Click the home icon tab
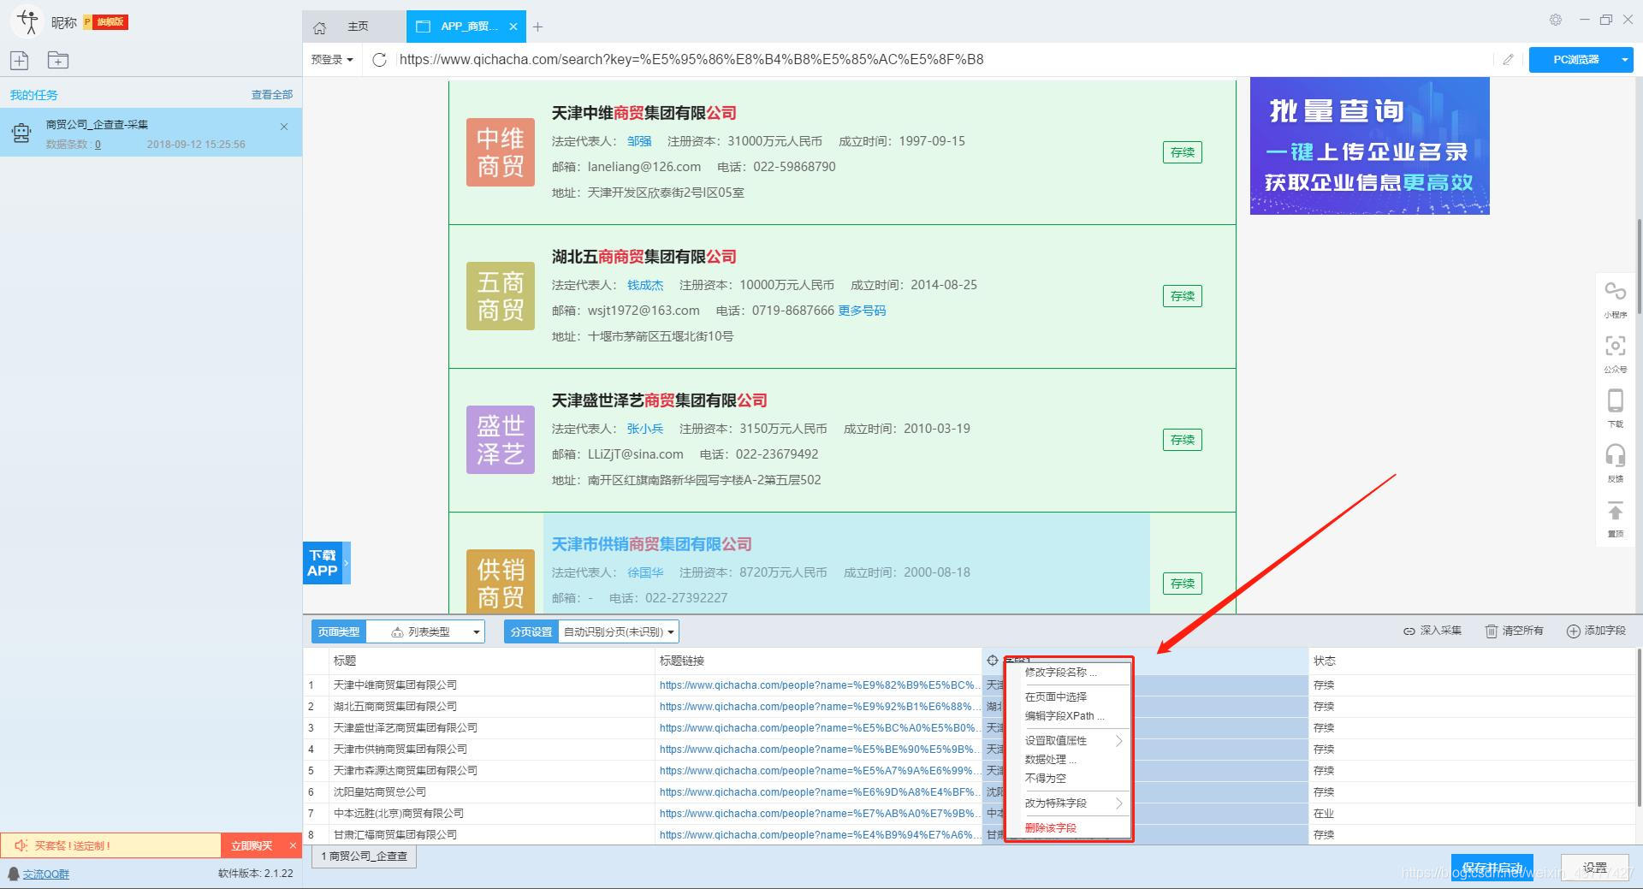 tap(320, 27)
